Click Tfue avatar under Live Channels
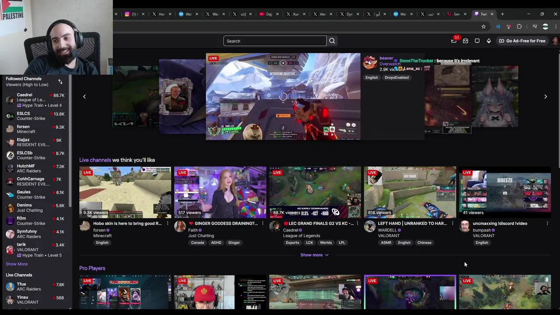Viewport: 560px width, 315px height. coord(10,287)
